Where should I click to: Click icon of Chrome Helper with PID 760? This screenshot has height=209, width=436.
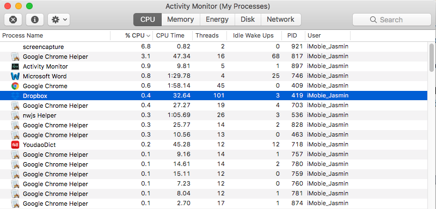[x=15, y=184]
